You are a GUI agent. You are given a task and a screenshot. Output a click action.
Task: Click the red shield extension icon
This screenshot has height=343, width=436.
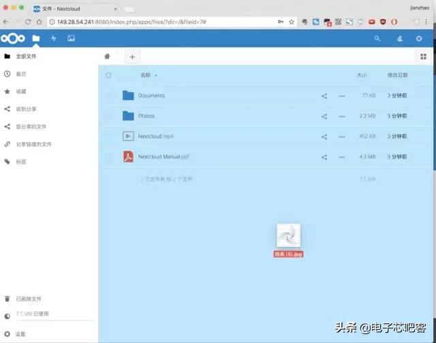coord(383,22)
